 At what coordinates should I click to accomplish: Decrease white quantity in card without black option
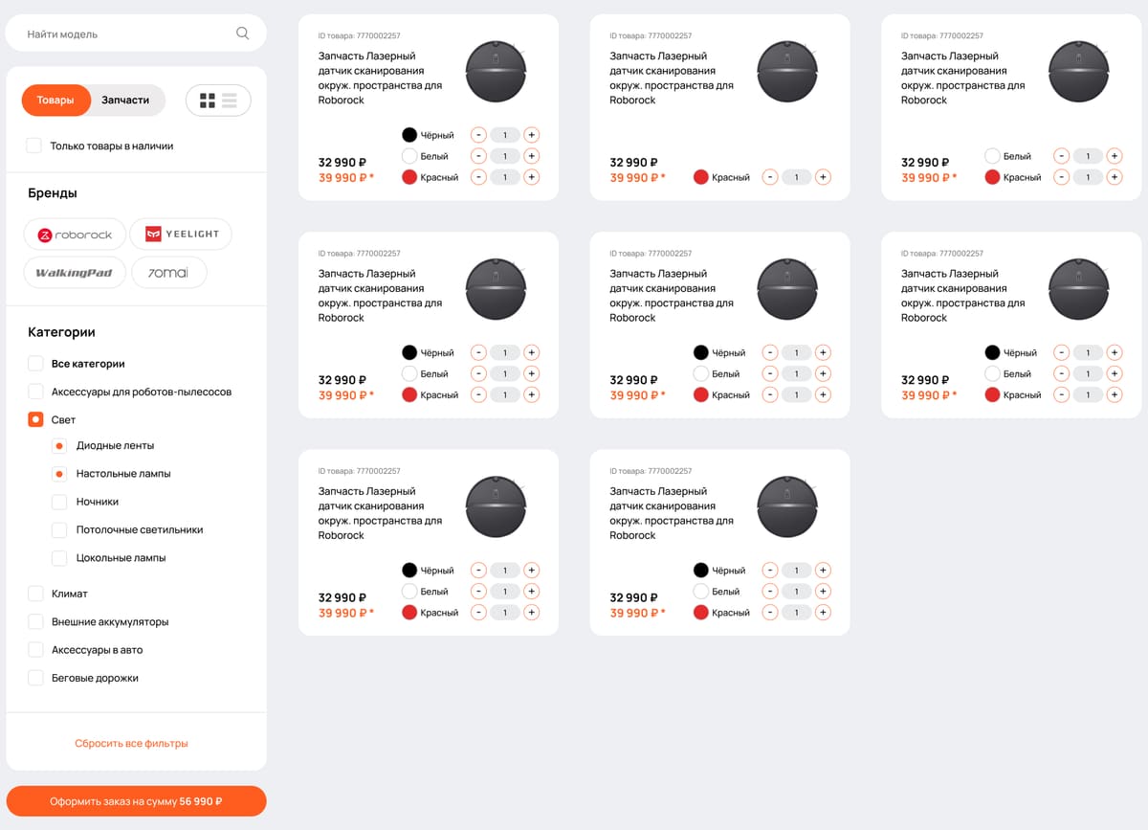(x=1061, y=156)
